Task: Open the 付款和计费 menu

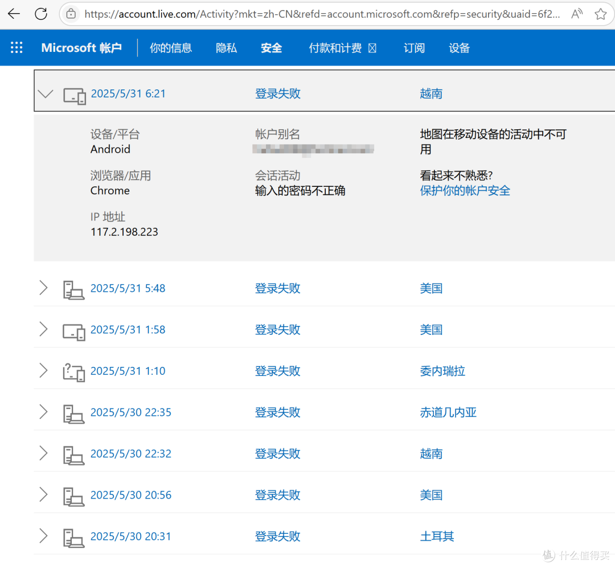Action: click(x=342, y=48)
